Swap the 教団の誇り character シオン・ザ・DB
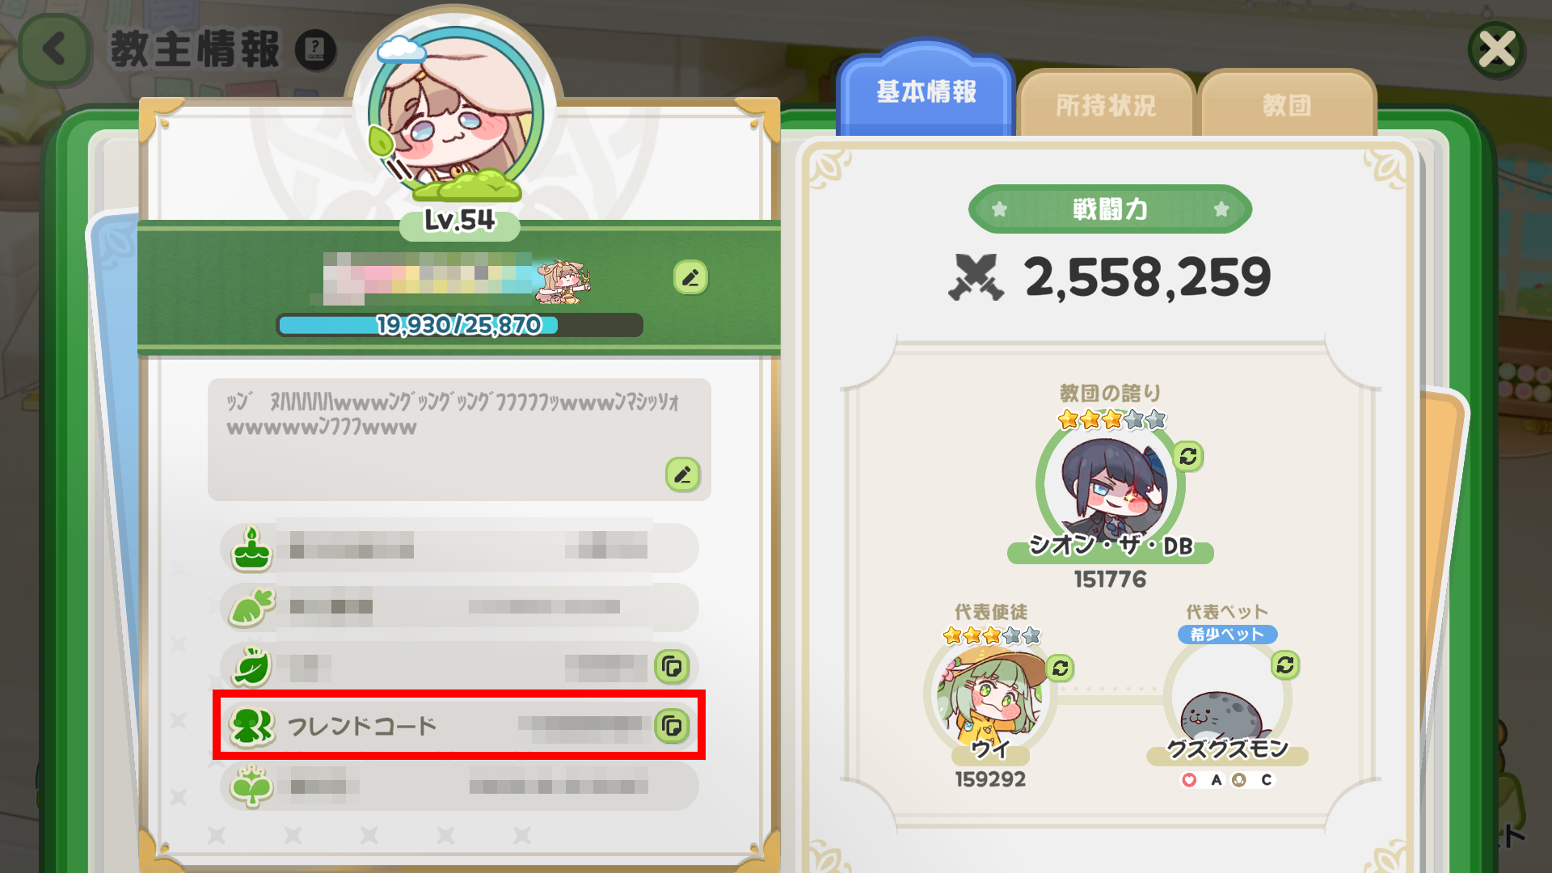 [x=1187, y=457]
